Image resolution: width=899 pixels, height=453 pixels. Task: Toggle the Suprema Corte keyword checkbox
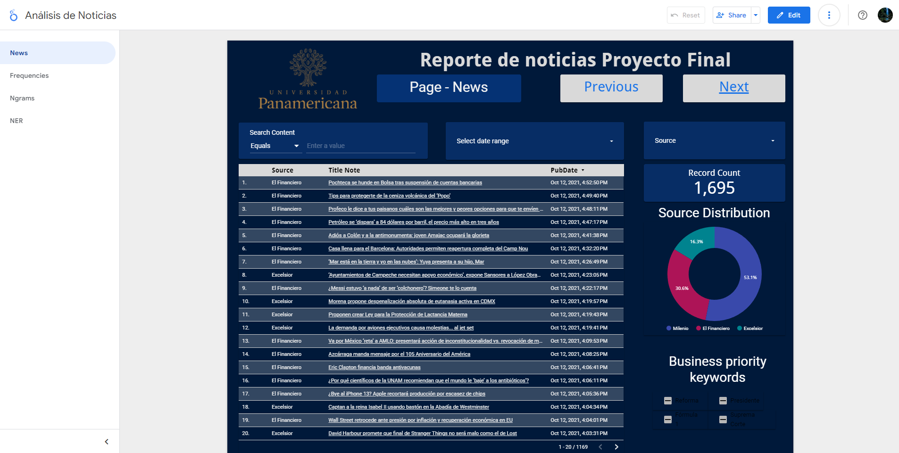(x=723, y=420)
